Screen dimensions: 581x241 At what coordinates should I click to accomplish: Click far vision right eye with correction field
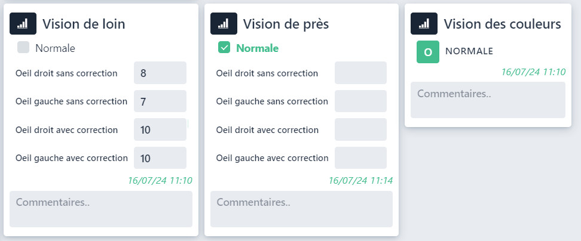pos(160,129)
